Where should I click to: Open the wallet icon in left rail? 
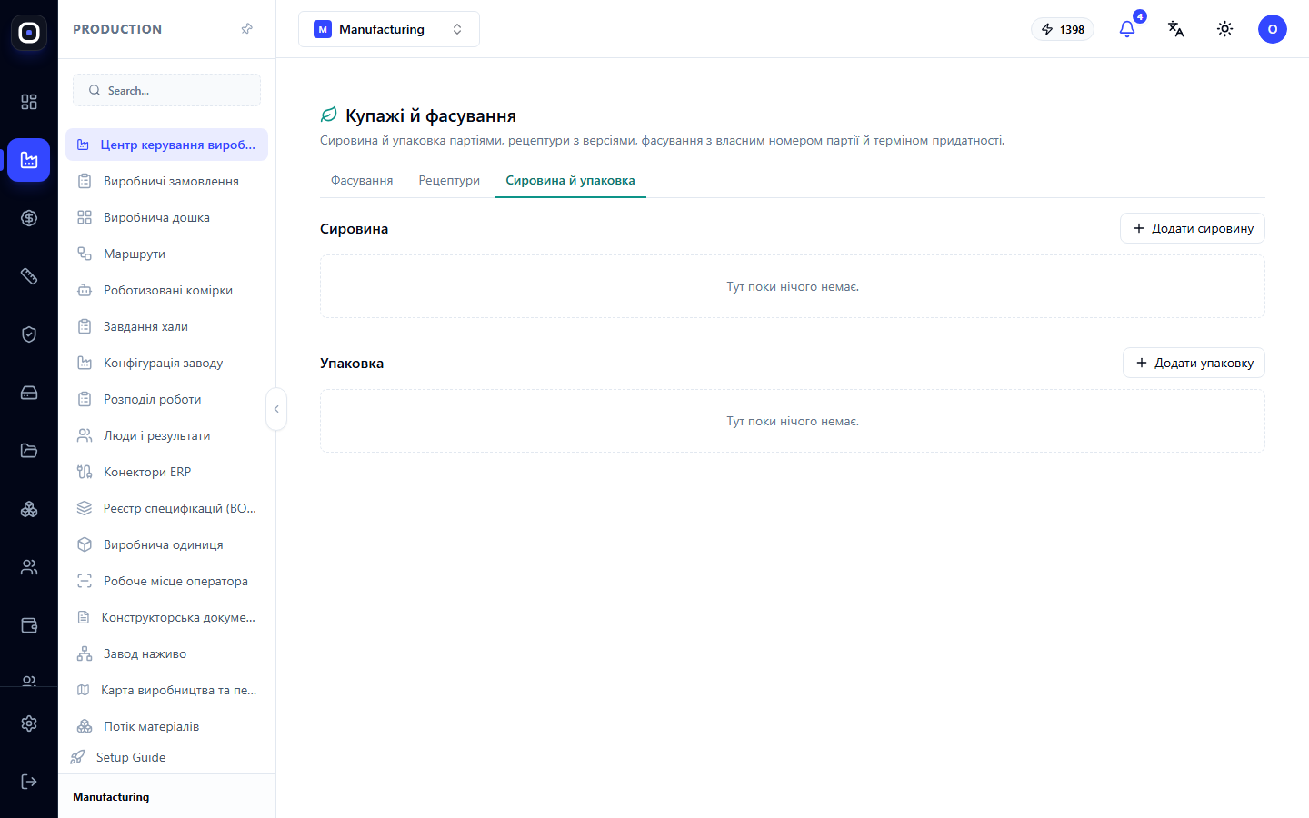[x=29, y=625]
